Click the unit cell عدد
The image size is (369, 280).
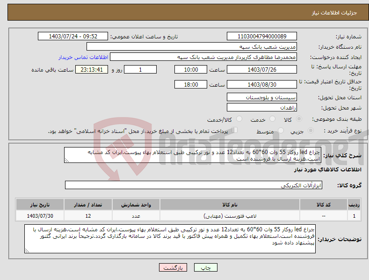click(x=136, y=216)
